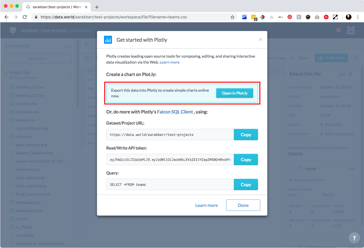364x248 pixels.
Task: Click the color wheel extension icon
Action: point(262,17)
